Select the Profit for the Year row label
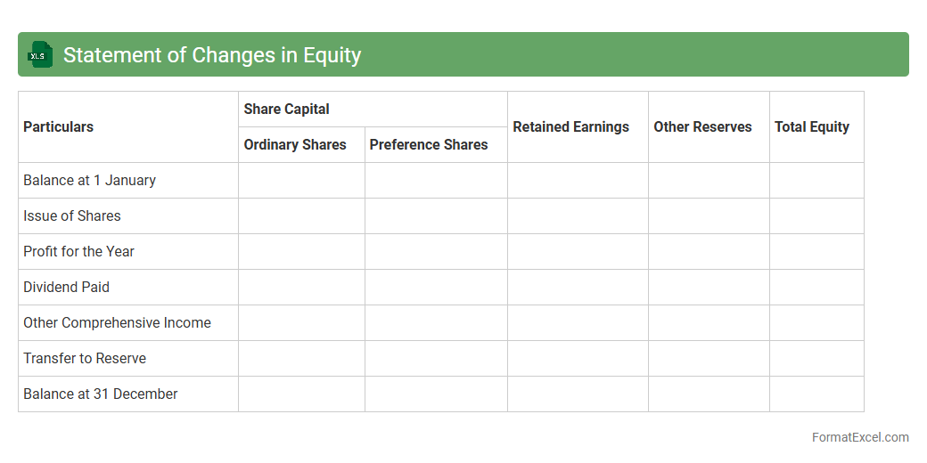 (78, 252)
